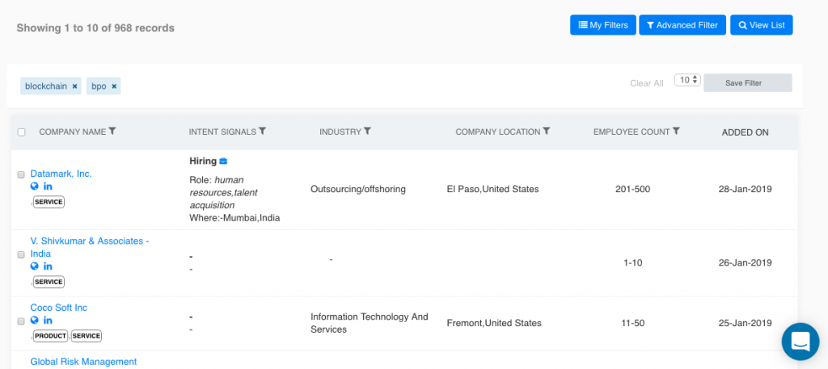828x369 pixels.
Task: Click SERVICE tag under V. Shivkumar & Associates
Action: pos(49,282)
